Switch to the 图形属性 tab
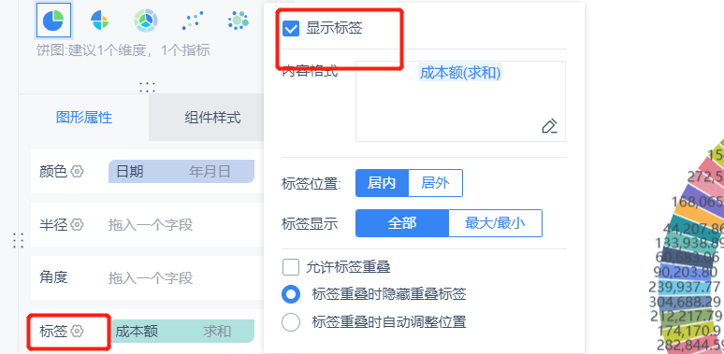724x354 pixels. pyautogui.click(x=84, y=117)
